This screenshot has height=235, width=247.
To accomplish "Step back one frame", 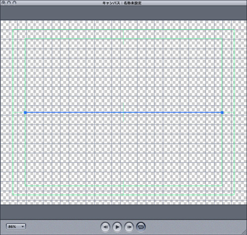I will pos(105,227).
